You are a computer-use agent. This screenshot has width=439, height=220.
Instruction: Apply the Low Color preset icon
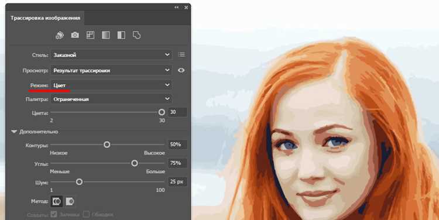[90, 35]
